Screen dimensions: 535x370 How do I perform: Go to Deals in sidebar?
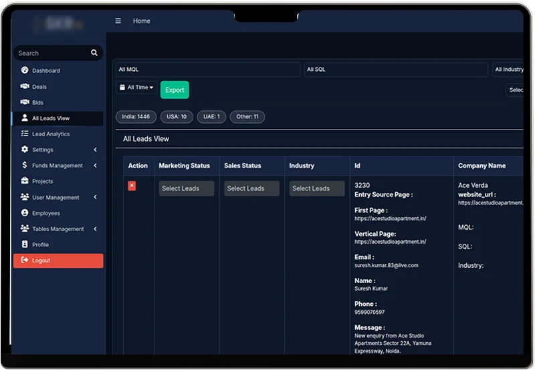click(x=58, y=87)
